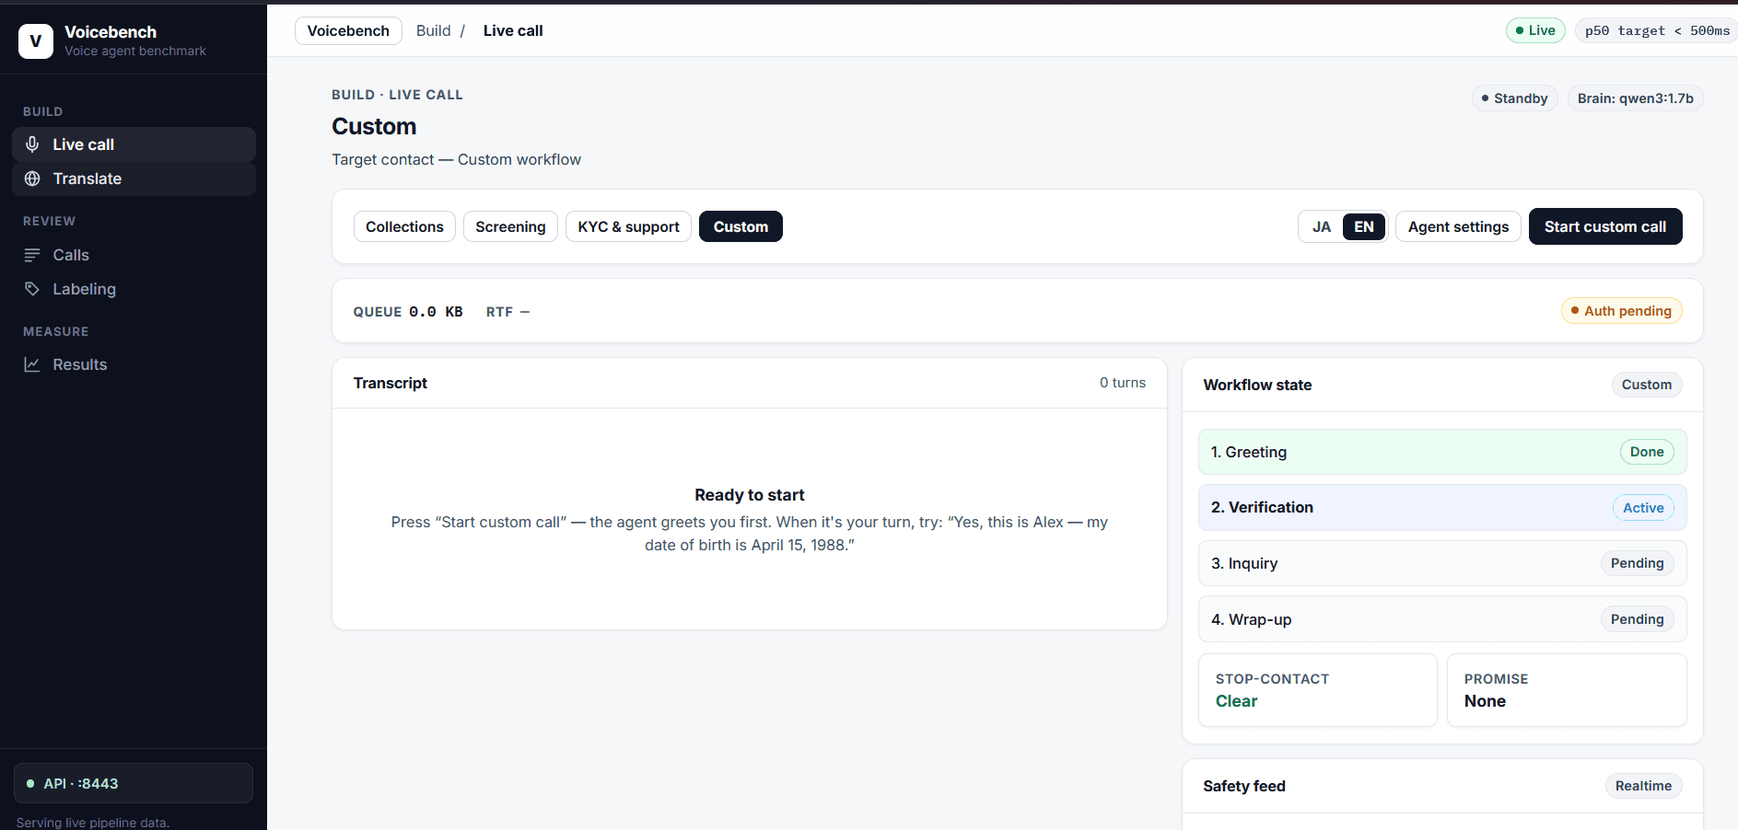The image size is (1738, 830).
Task: Click the Standby status pill
Action: coord(1514,98)
